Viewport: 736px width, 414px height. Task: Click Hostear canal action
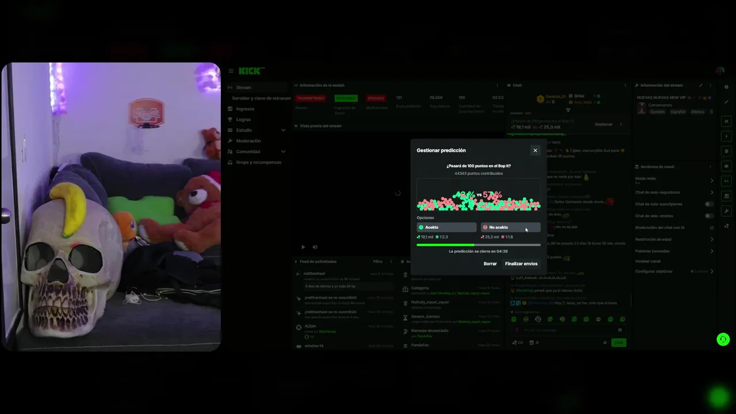click(x=648, y=261)
